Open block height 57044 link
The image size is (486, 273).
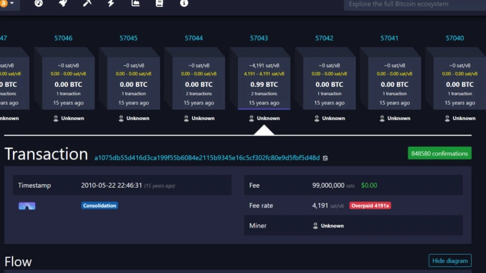pos(194,38)
